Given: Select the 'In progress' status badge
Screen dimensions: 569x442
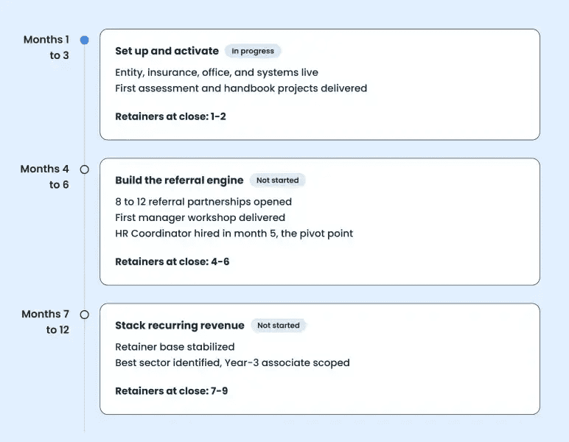Looking at the screenshot, I should (253, 51).
